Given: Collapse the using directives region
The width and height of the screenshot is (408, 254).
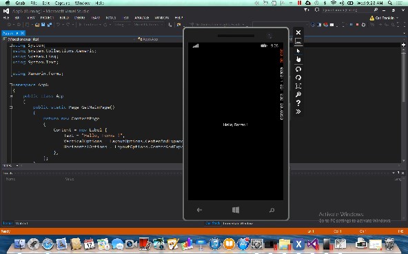Looking at the screenshot, I should [11, 45].
